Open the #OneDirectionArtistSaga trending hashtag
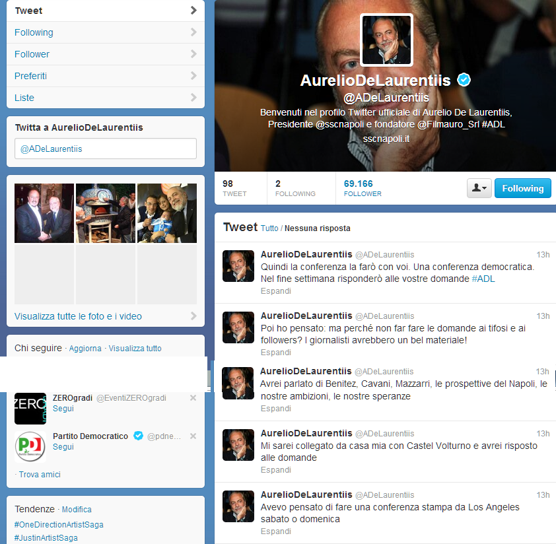 tap(59, 525)
